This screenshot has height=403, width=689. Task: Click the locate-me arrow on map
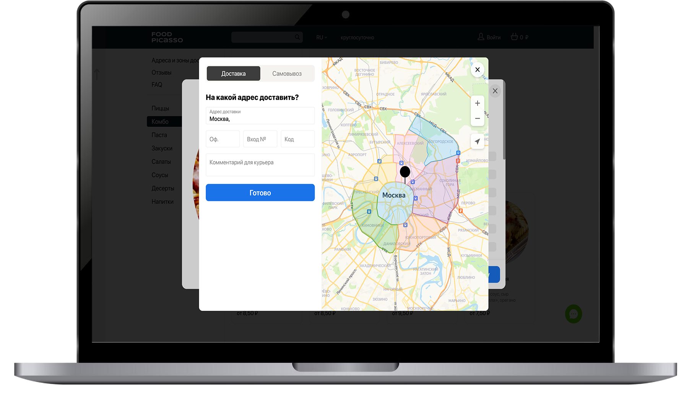pyautogui.click(x=477, y=141)
